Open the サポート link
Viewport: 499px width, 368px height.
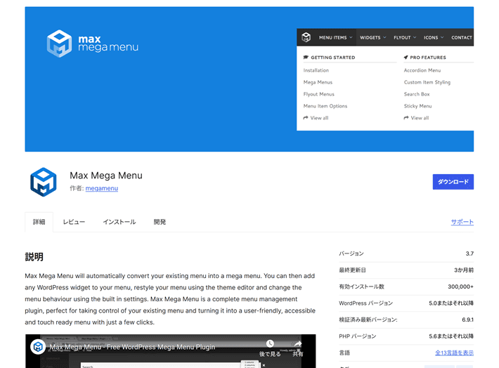coord(462,222)
